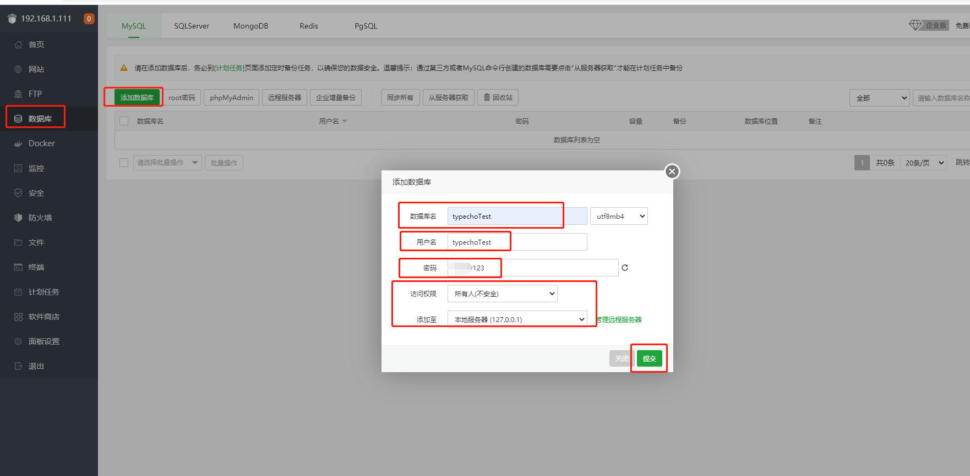The width and height of the screenshot is (970, 476).
Task: Open the 添加至 server dropdown
Action: 517,319
